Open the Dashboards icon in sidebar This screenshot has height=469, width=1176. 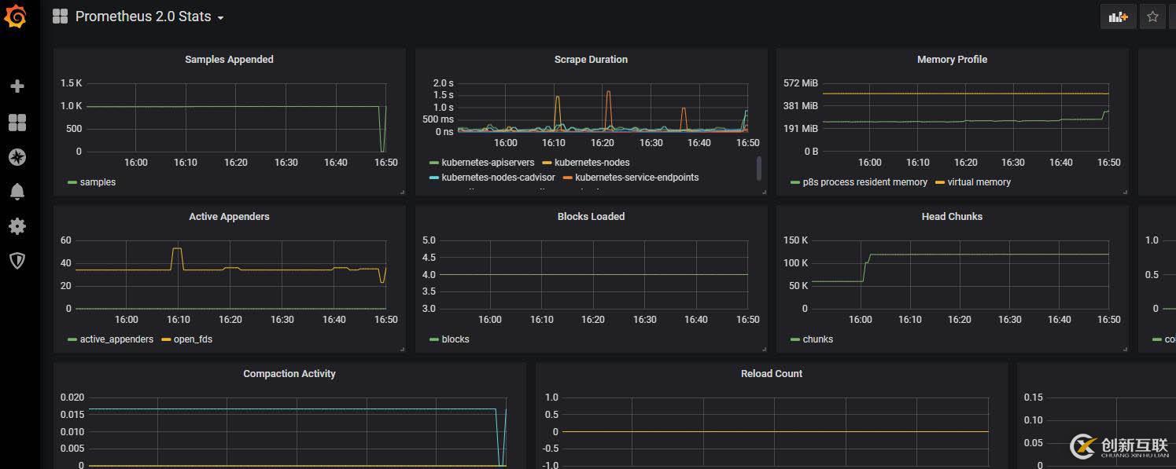coord(17,123)
